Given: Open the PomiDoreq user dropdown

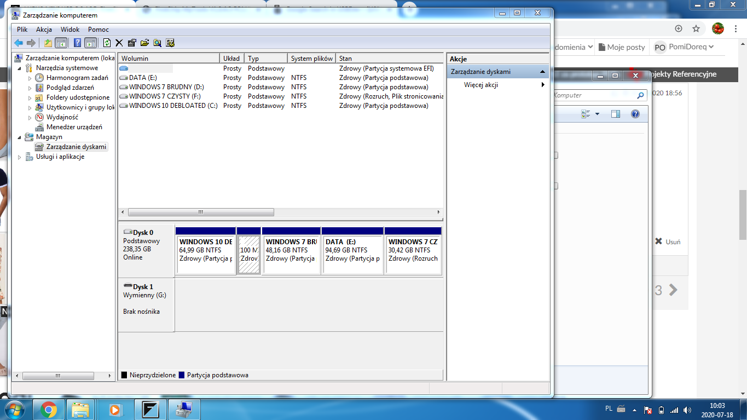Looking at the screenshot, I should (x=684, y=47).
